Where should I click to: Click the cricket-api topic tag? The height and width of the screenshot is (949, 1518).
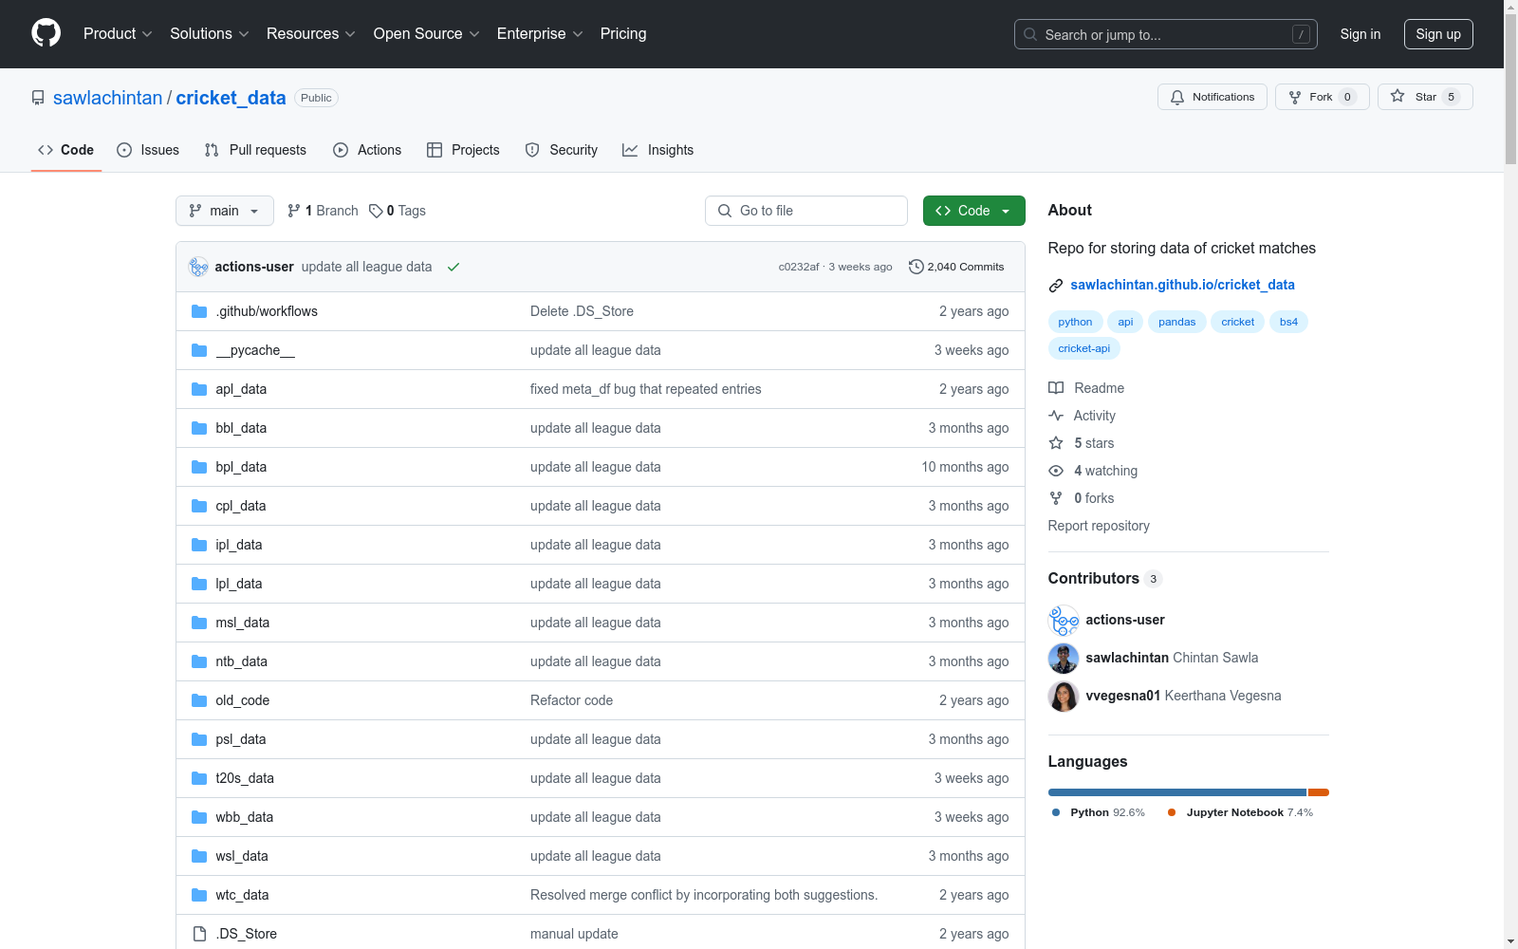[x=1083, y=348]
